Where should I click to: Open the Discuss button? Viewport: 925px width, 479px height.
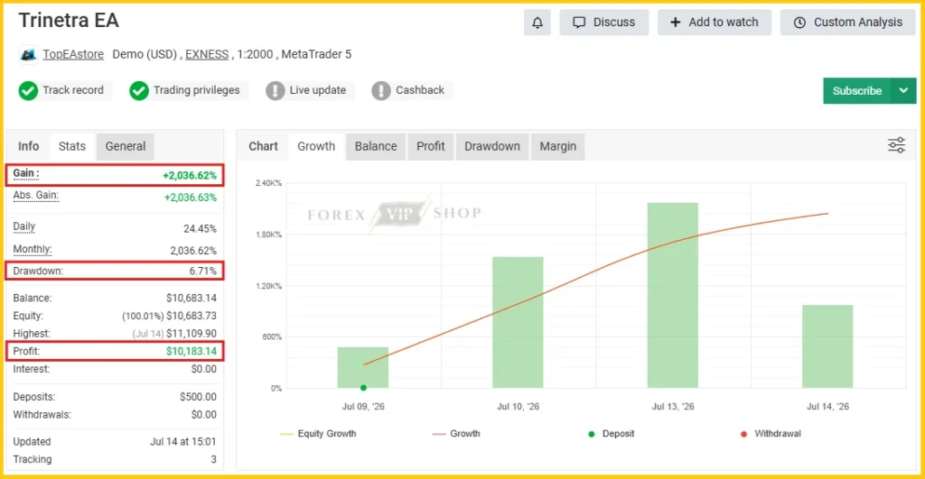click(x=604, y=23)
